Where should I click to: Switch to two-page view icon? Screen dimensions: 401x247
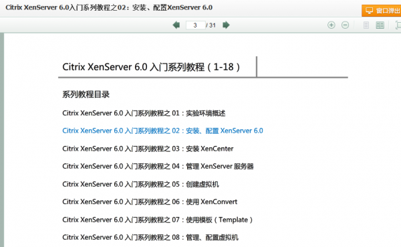point(380,25)
